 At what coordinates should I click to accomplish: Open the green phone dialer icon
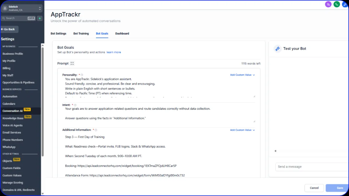point(337,4)
